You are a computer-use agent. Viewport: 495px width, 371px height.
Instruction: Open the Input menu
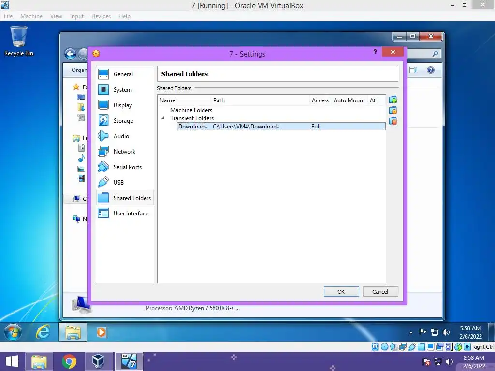77,16
